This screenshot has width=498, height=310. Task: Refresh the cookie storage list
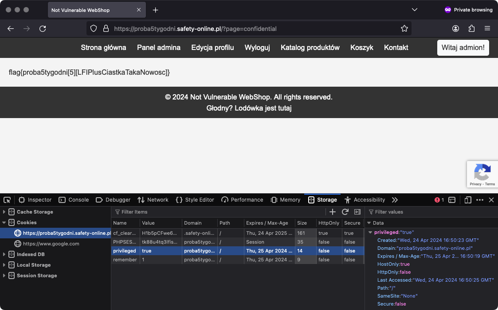click(345, 212)
